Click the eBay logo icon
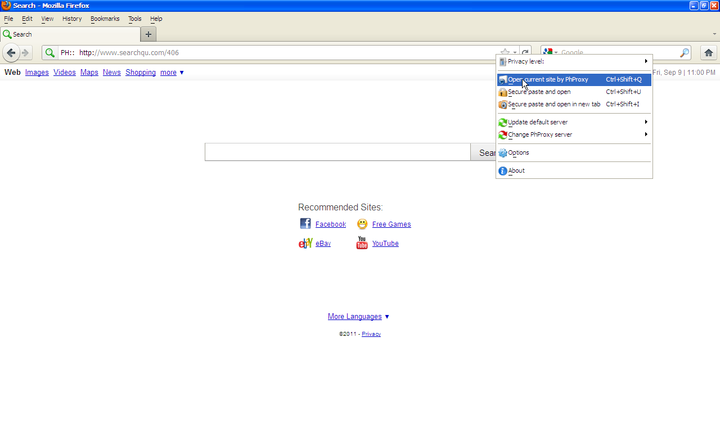 tap(305, 243)
